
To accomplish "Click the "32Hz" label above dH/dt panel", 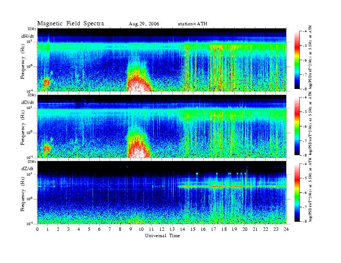I will tap(32, 29).
